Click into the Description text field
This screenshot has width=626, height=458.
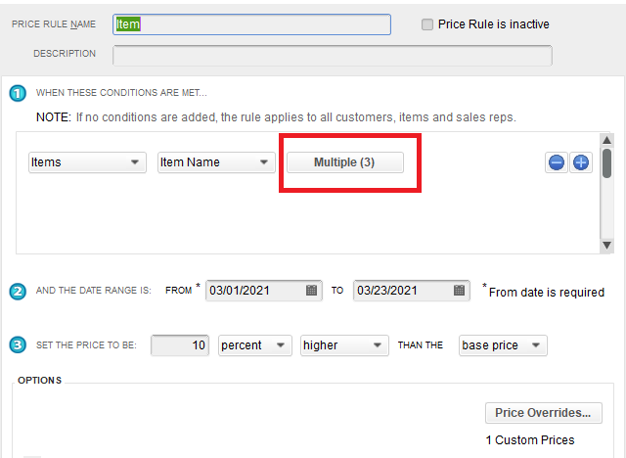tap(332, 54)
